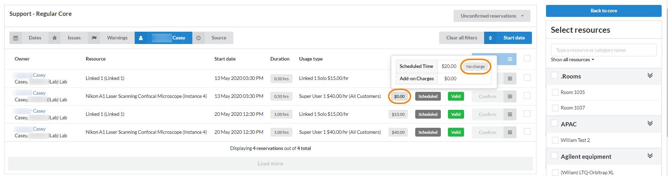Screen dimensions: 668x176
Task: Open hamburger menu for 13 May Nikon reservation
Action: click(x=509, y=96)
